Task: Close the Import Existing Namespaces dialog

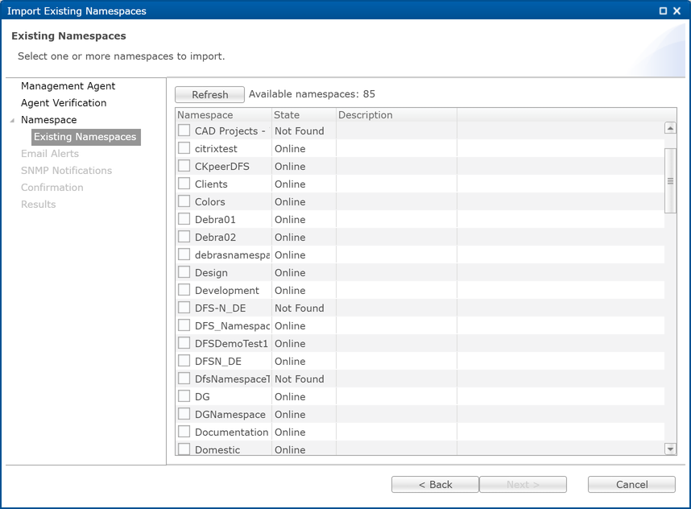Action: pos(677,10)
